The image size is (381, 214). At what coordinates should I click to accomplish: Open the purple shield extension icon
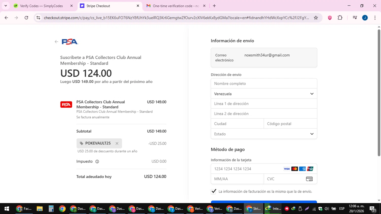point(330,18)
